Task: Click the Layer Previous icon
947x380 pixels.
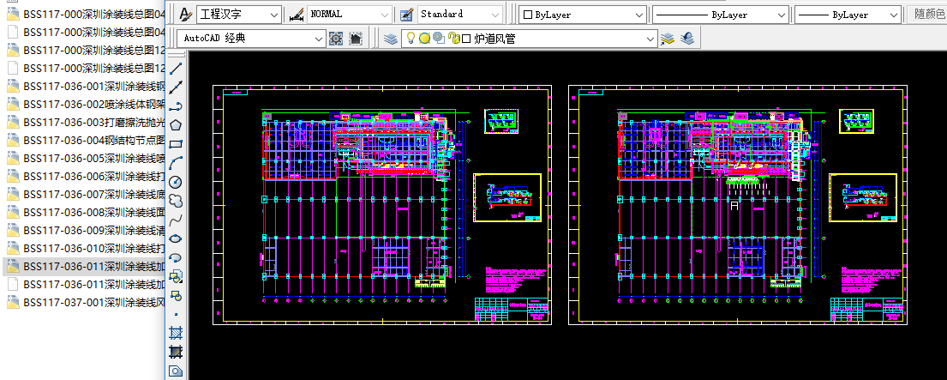Action: click(x=686, y=39)
